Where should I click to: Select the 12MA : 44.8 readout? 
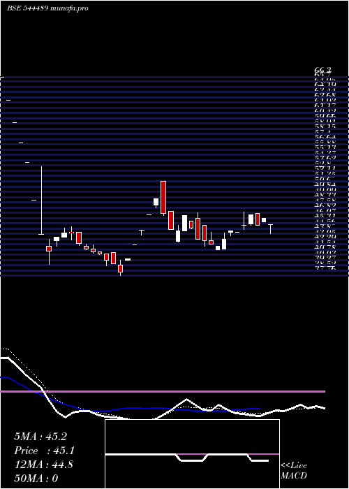43,465
